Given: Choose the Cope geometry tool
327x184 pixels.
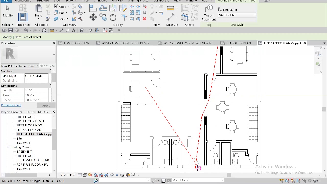Looking at the screenshot, I should click(x=60, y=7).
